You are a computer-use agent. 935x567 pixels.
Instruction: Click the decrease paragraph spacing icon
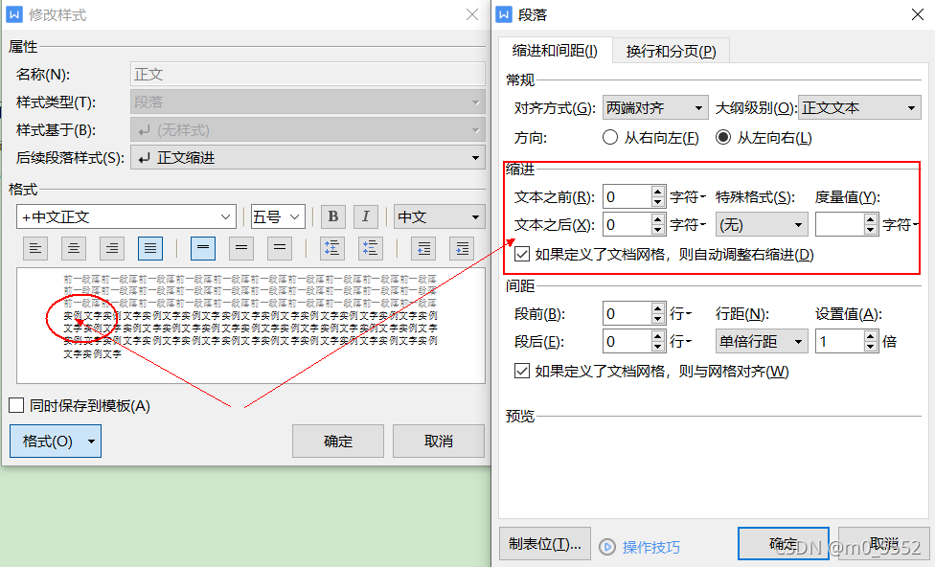point(370,248)
